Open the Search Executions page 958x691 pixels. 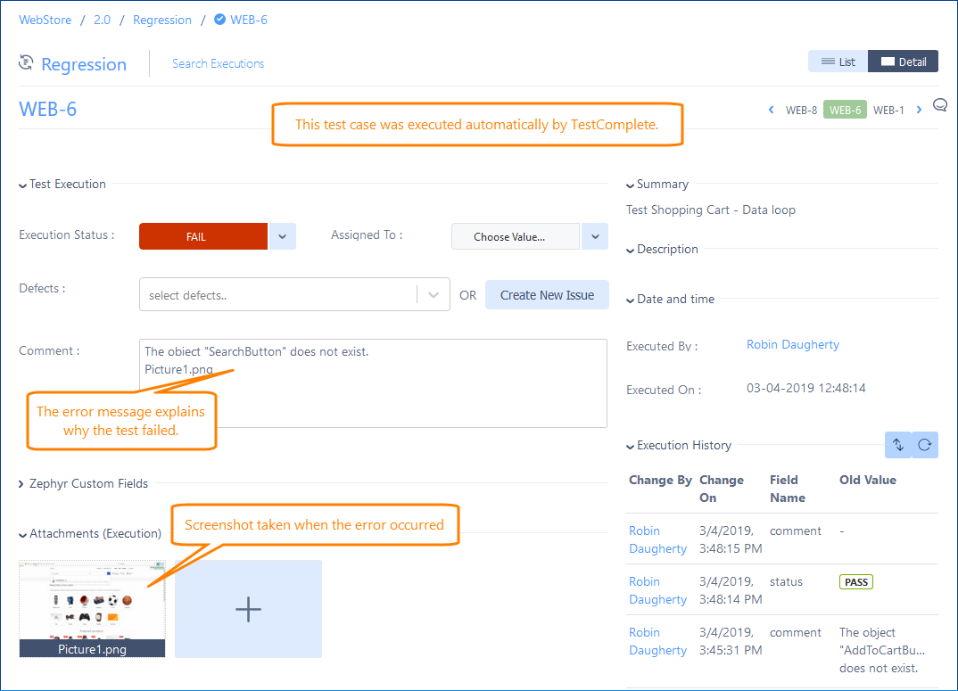click(218, 63)
